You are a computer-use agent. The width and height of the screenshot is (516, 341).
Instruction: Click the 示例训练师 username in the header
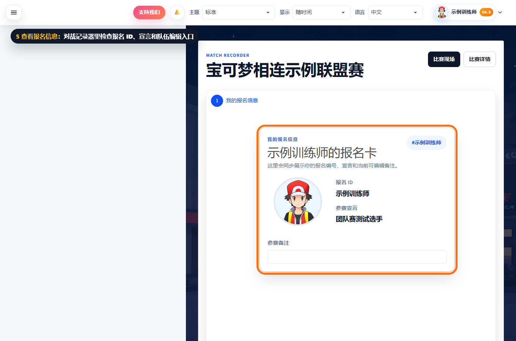(464, 12)
